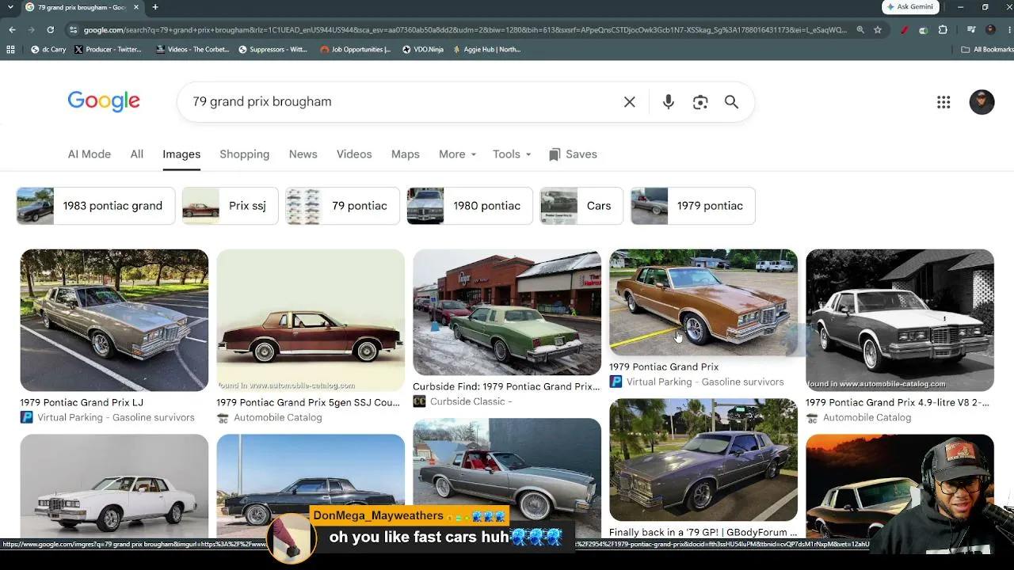Switch to the Videos tab
The width and height of the screenshot is (1014, 570).
click(x=354, y=154)
